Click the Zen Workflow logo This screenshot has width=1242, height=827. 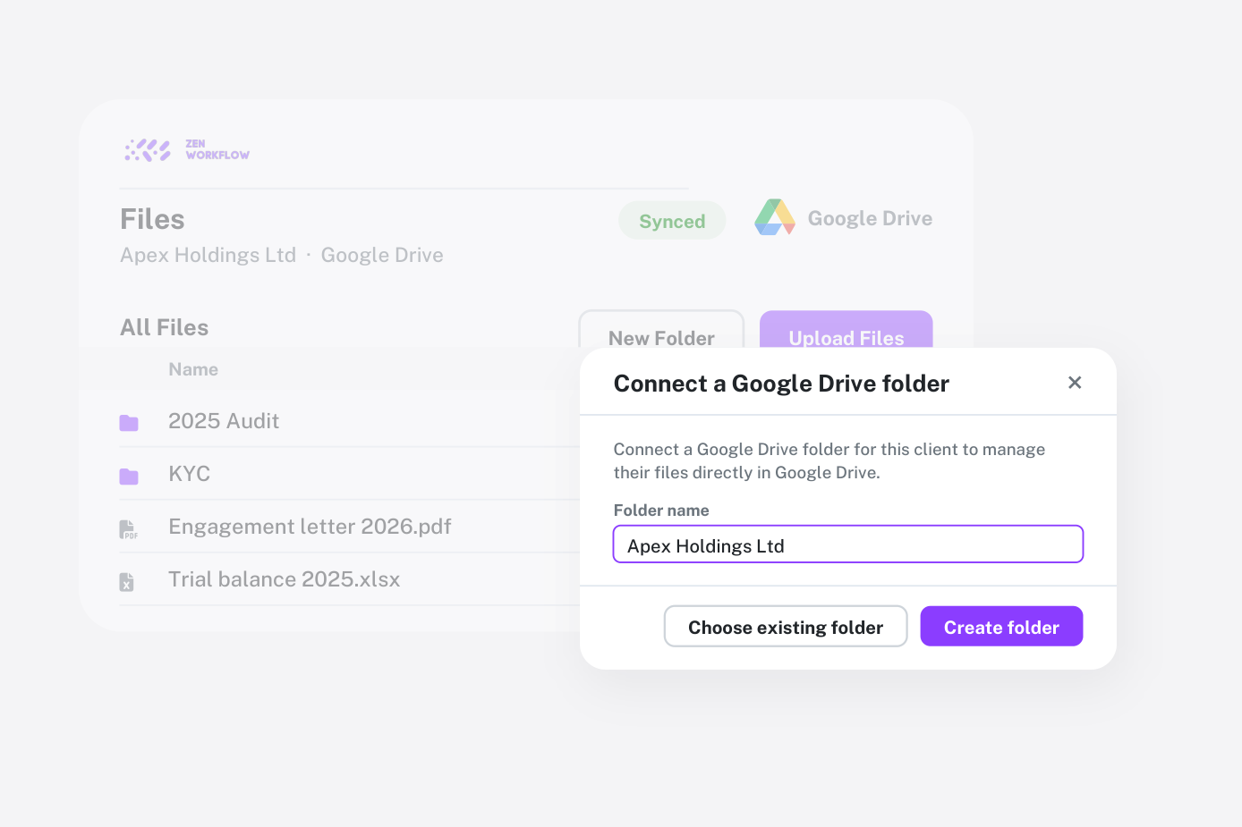click(187, 150)
